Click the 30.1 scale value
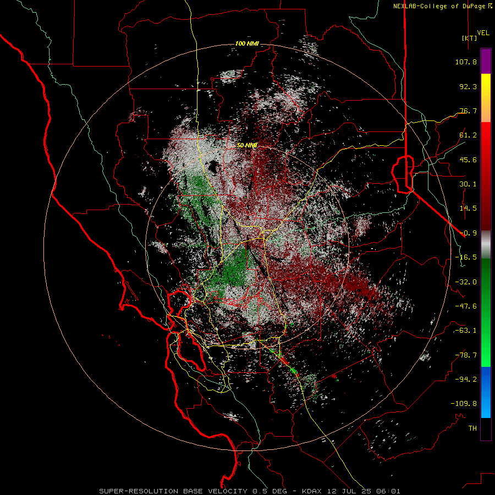Image resolution: width=495 pixels, height=495 pixels. (x=468, y=184)
